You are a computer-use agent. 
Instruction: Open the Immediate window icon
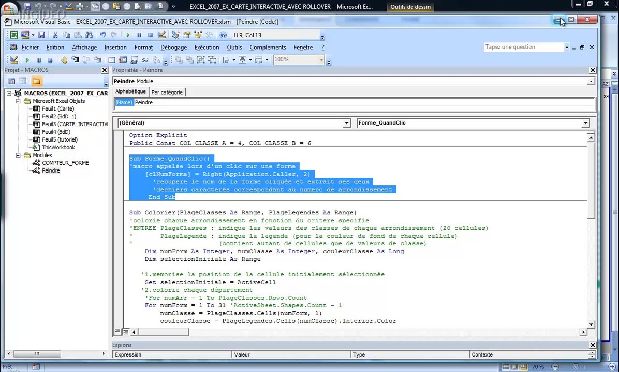click(123, 60)
